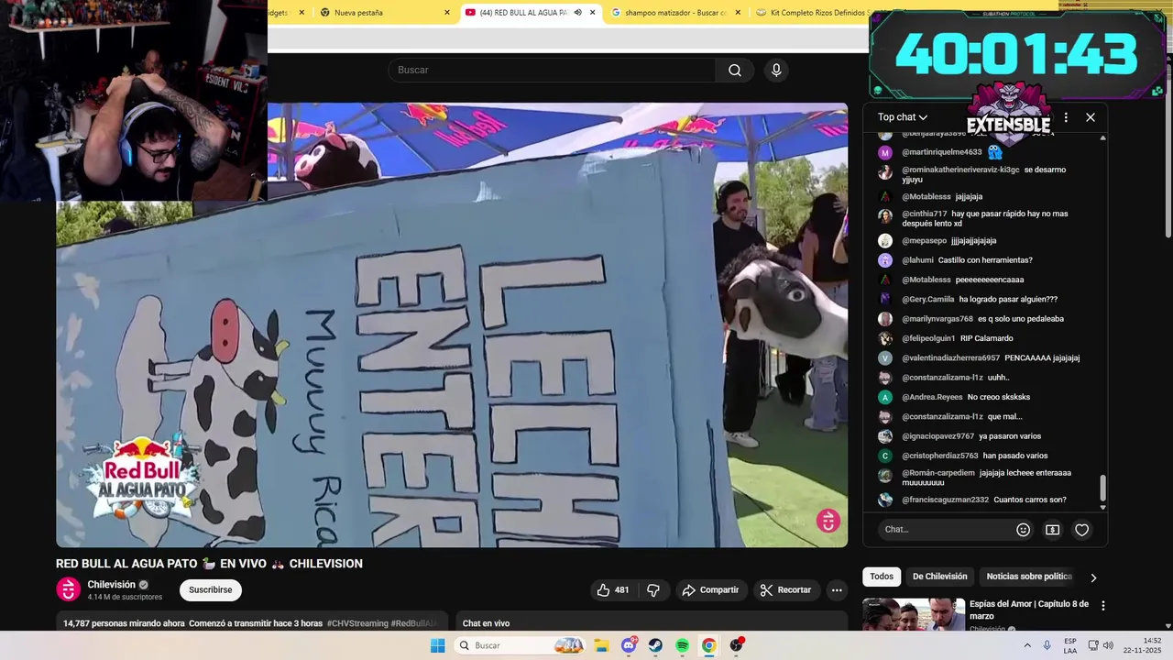This screenshot has height=660, width=1173.
Task: Open three-dot menu for Espías del Amor video
Action: point(1102,606)
